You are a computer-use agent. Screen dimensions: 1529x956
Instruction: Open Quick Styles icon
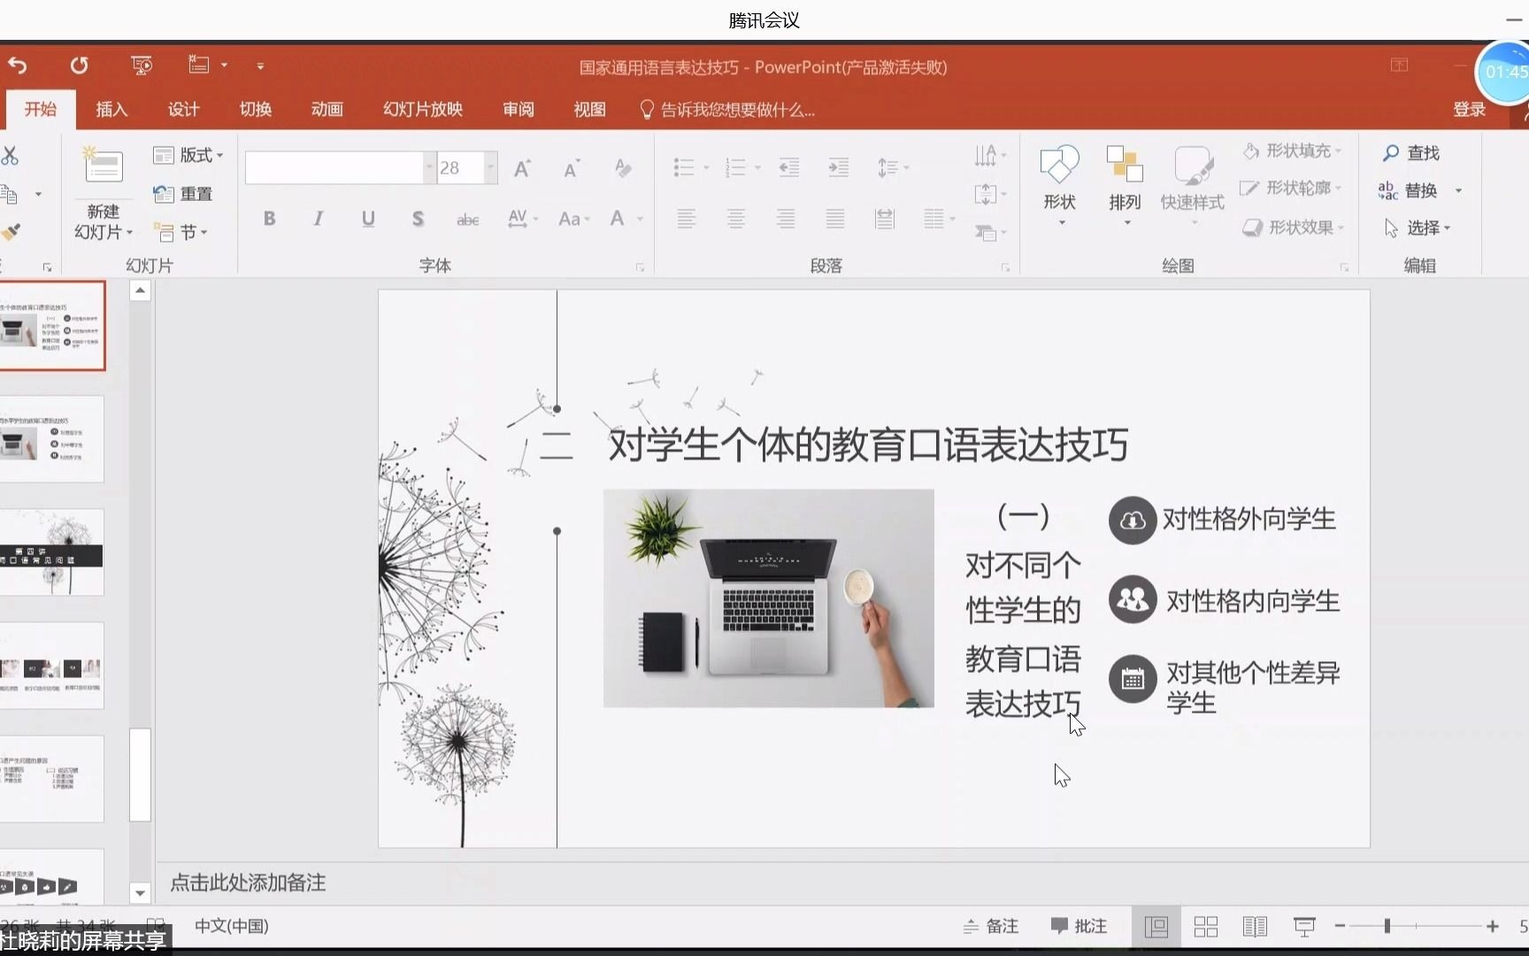click(x=1193, y=166)
